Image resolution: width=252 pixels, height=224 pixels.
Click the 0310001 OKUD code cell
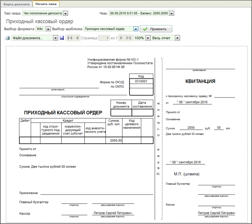pyautogui.click(x=141, y=81)
